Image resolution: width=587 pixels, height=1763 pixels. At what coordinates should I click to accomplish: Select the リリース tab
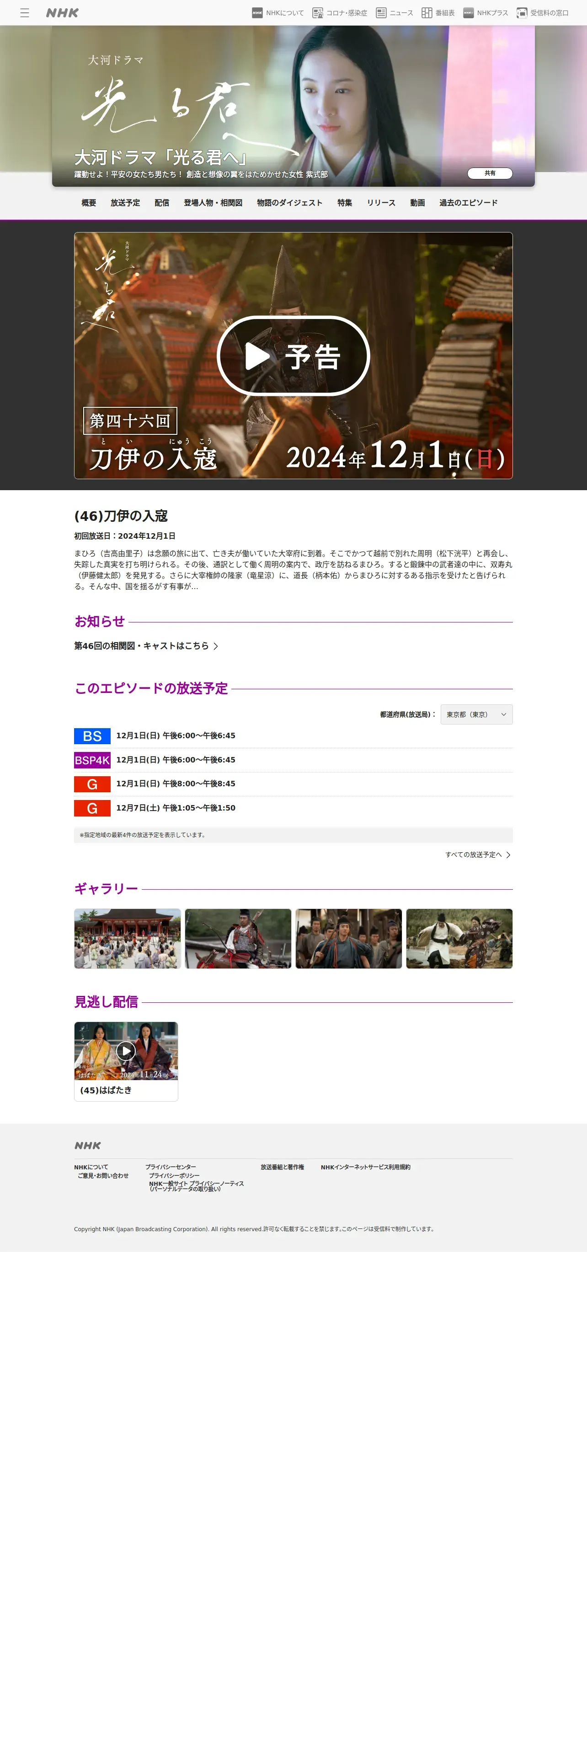tap(381, 203)
